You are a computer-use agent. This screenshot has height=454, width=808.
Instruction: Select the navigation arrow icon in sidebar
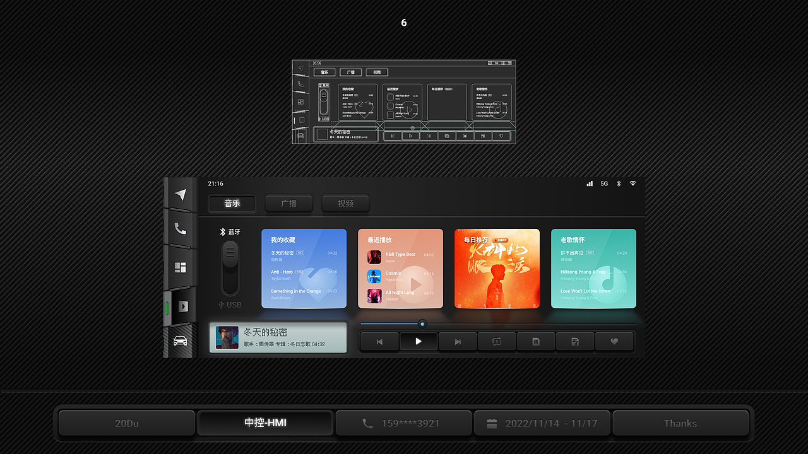click(181, 194)
